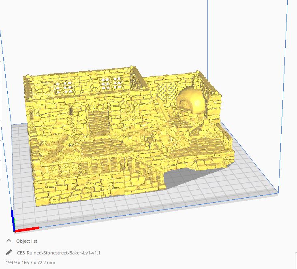297x269 pixels.
Task: Click the 199.9 x 166.7 x 72.2 mm dimensions
Action: click(30, 263)
